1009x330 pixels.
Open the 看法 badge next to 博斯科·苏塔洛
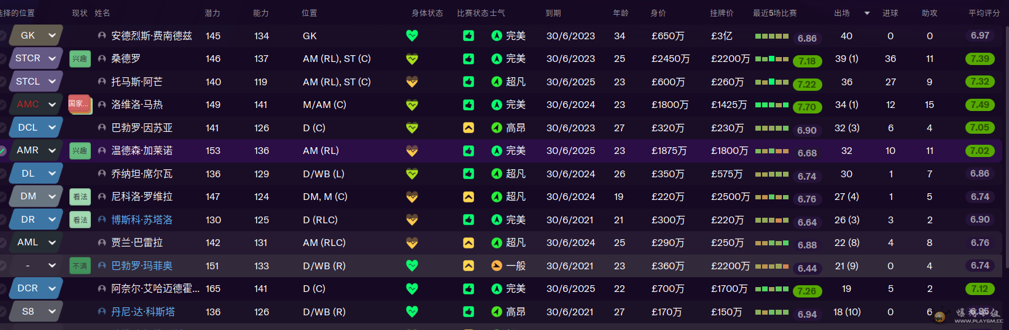pos(80,220)
